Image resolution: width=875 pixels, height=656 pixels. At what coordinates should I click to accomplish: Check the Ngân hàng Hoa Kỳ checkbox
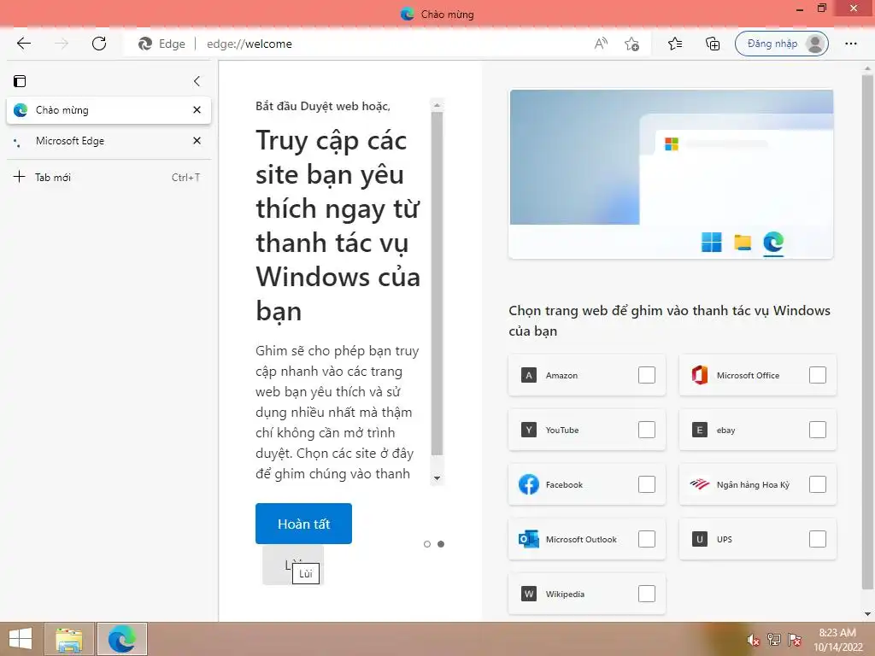point(817,484)
